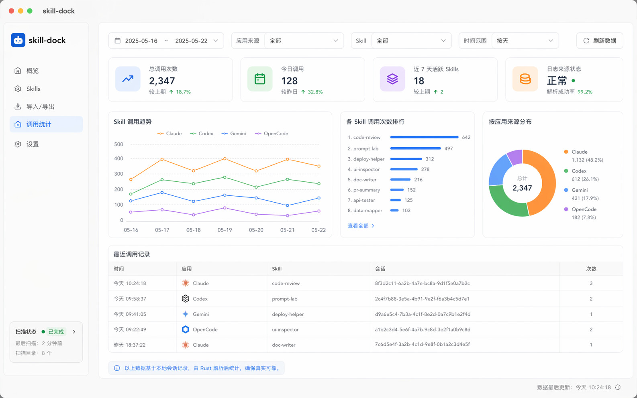Click the Gemini star icon in records table
Viewport: 637px width, 398px height.
185,314
